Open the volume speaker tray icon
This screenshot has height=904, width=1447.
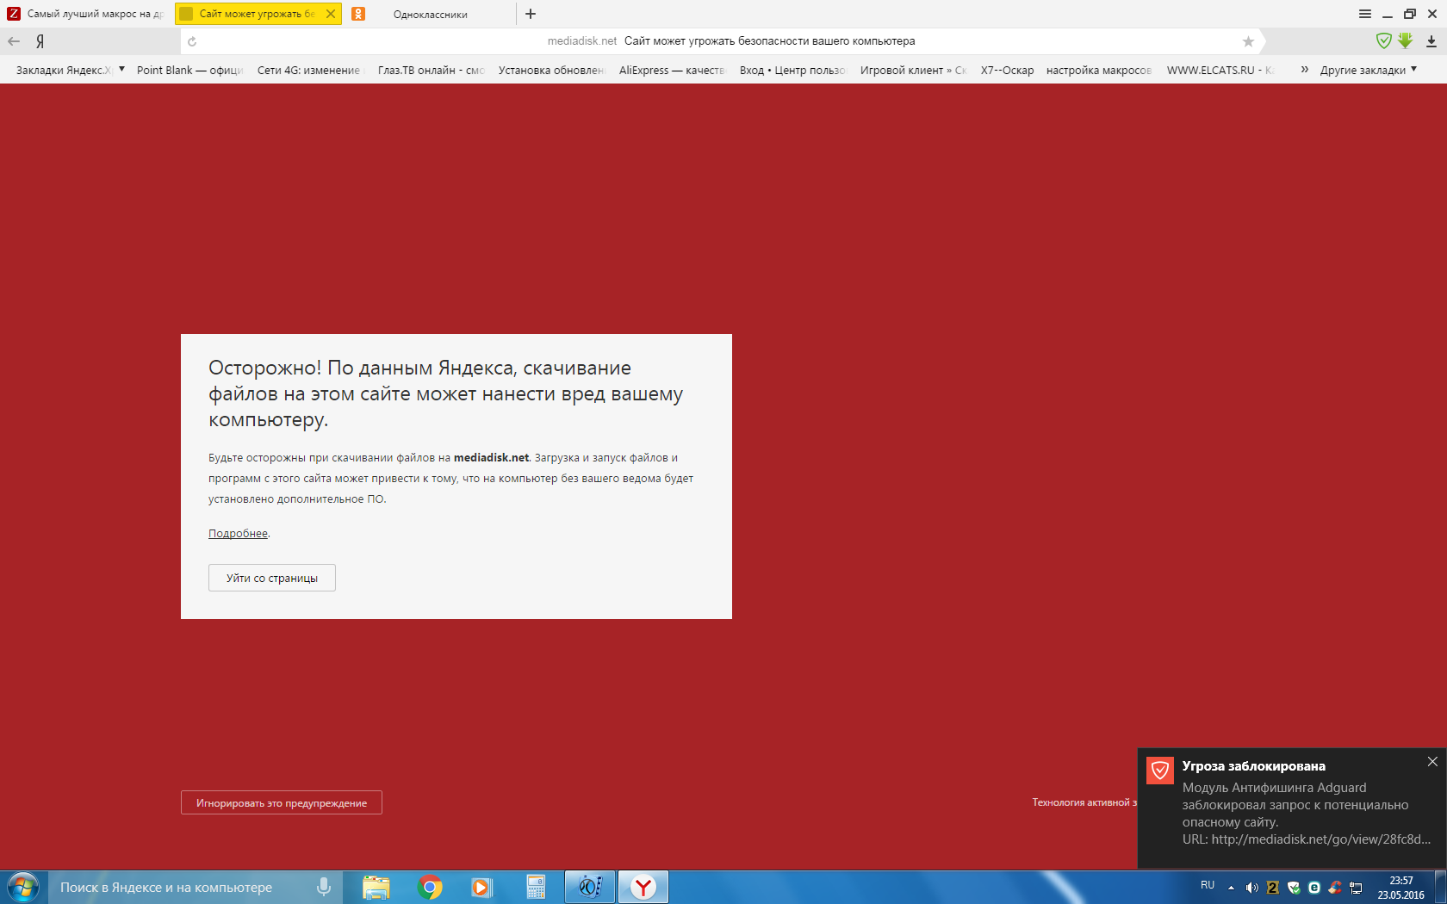tap(1251, 888)
